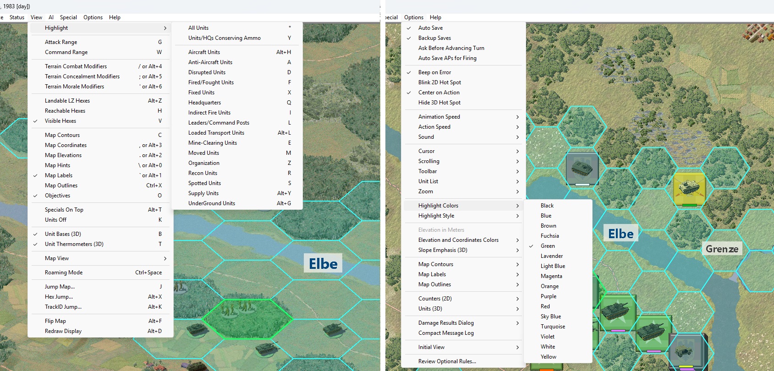This screenshot has width=774, height=371.
Task: Highlight All Units
Action: [237, 28]
